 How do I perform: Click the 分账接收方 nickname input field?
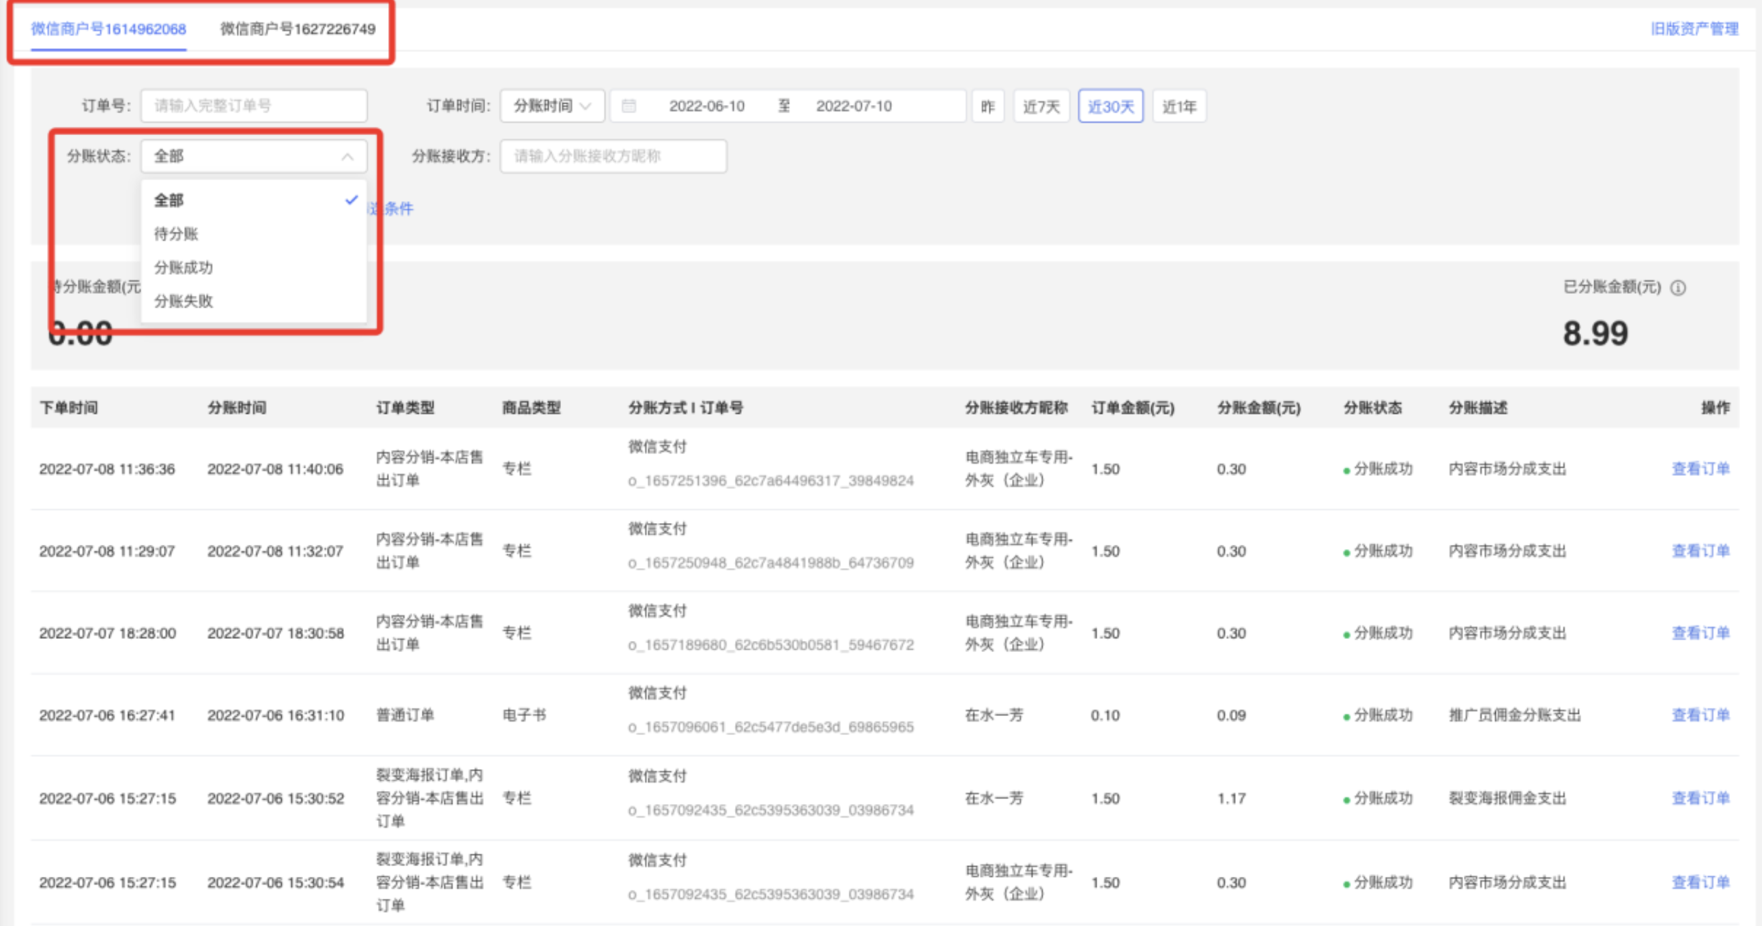point(613,157)
